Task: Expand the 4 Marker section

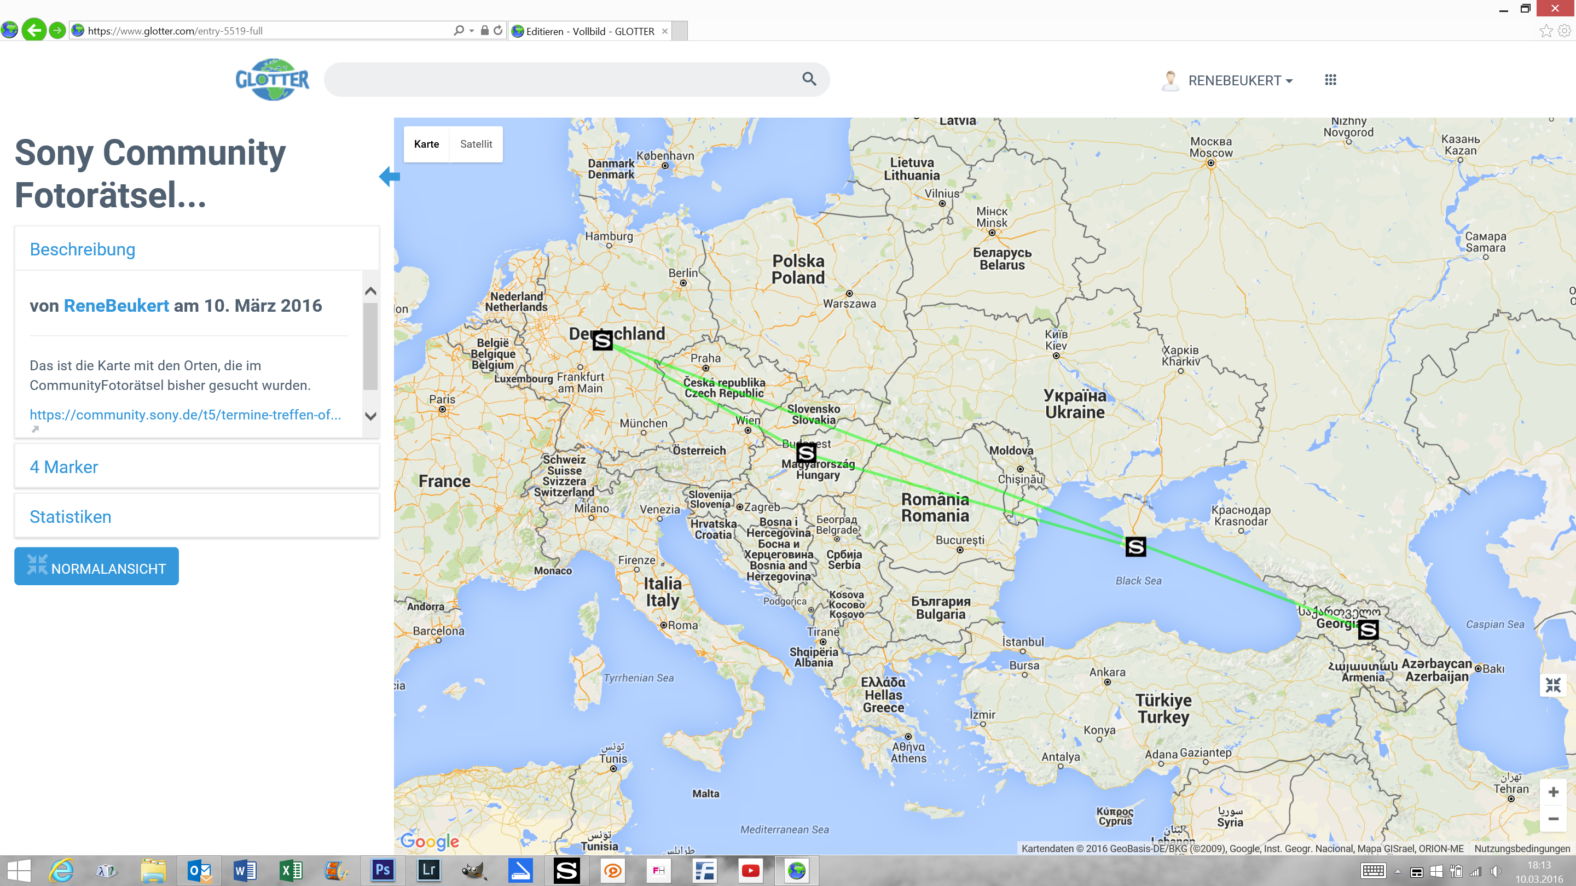Action: click(63, 467)
